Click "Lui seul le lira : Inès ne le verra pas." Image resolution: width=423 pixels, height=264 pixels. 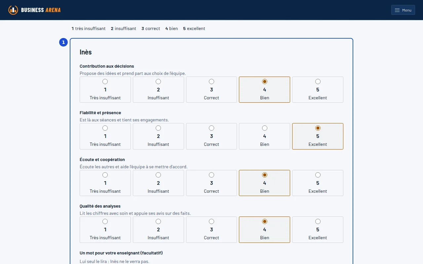click(114, 261)
